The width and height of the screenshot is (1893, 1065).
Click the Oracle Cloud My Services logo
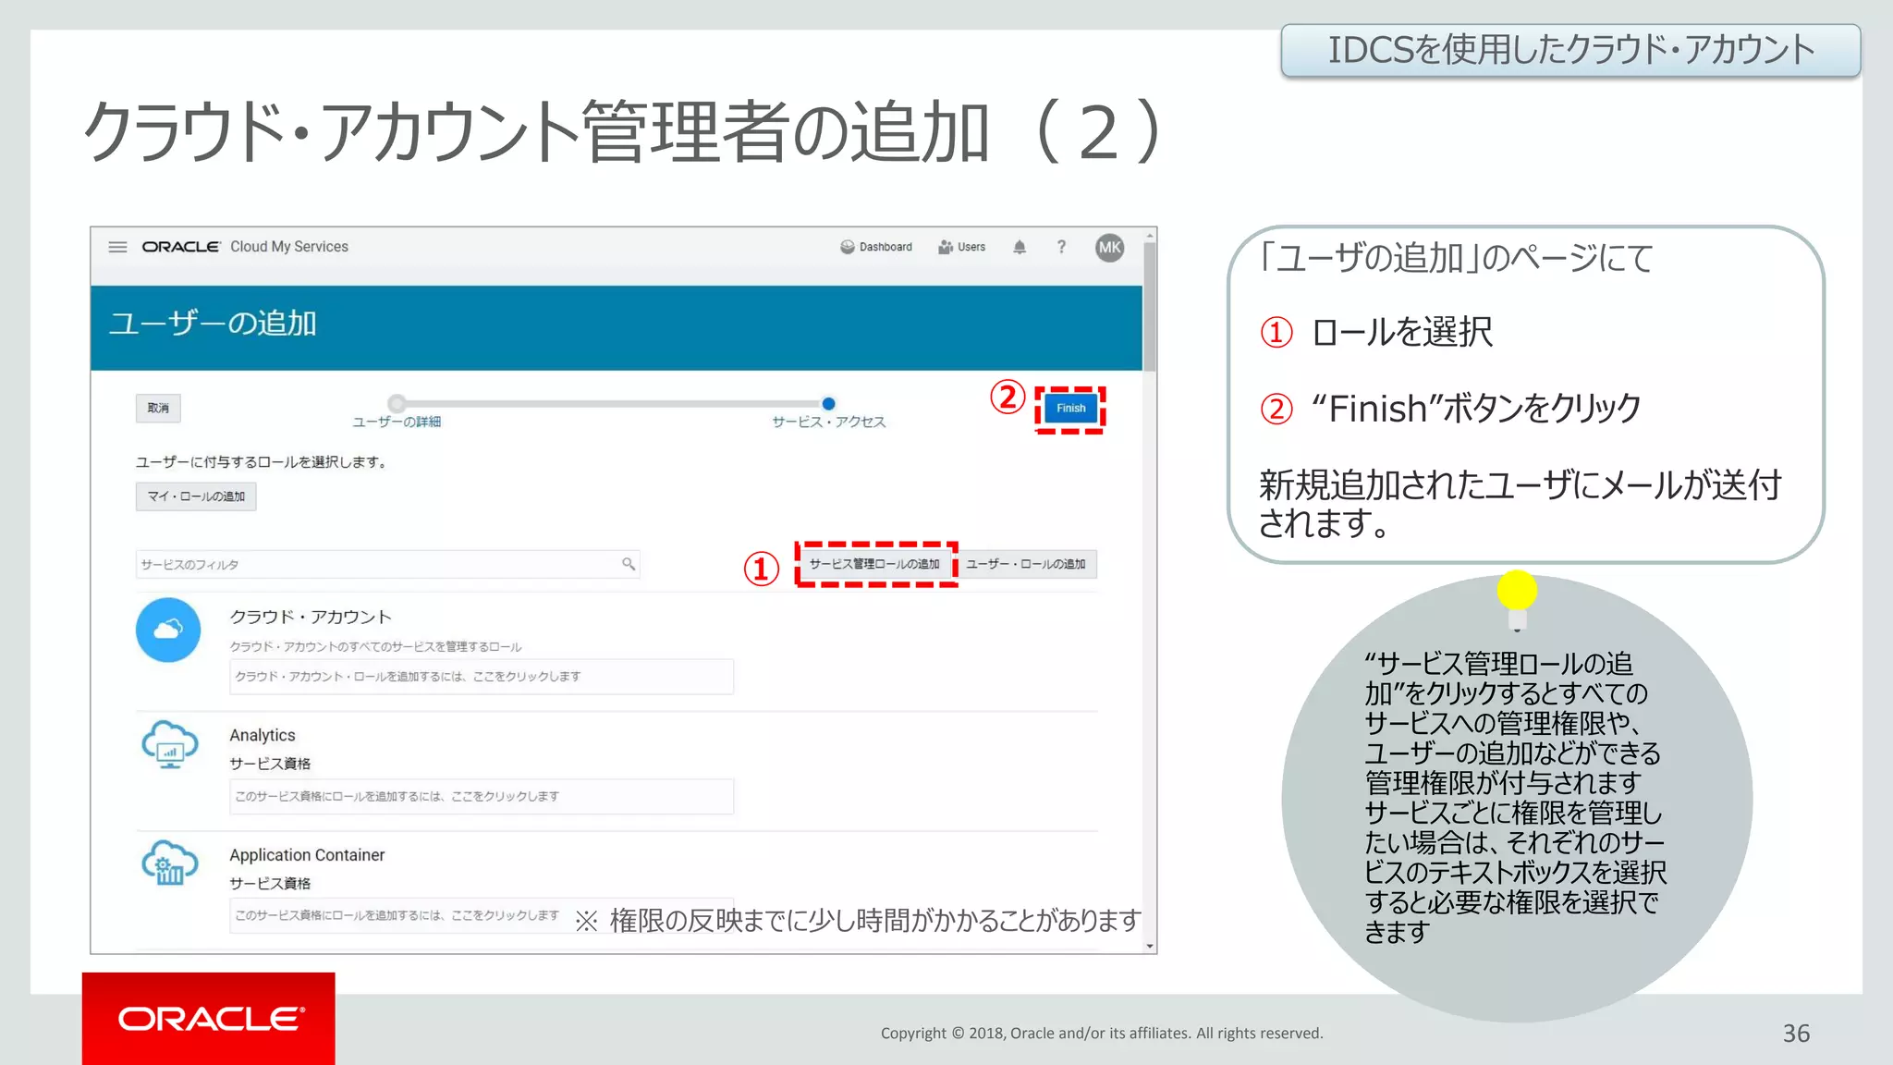(245, 247)
